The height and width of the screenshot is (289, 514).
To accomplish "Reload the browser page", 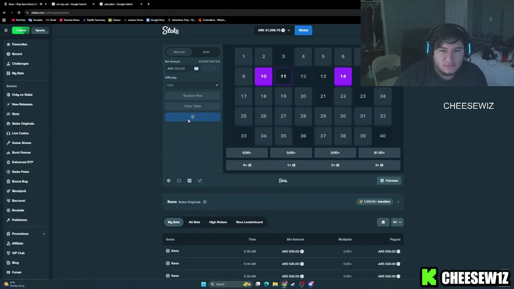I will pyautogui.click(x=18, y=12).
